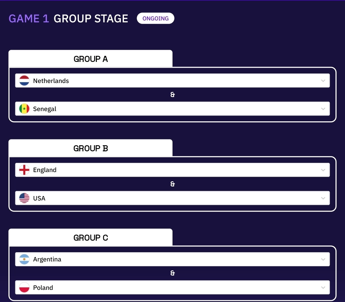Image resolution: width=345 pixels, height=302 pixels.
Task: Select the GROUP C header tab
Action: coord(90,237)
